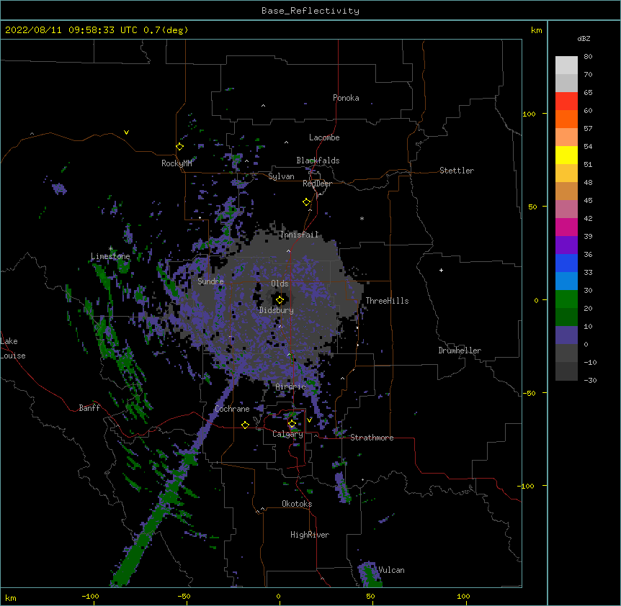Pick the light grey swatch between 80 and 70 dBZ
This screenshot has width=621, height=606.
[x=566, y=65]
